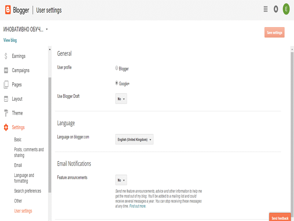Open the notifications bell icon

(x=276, y=9)
